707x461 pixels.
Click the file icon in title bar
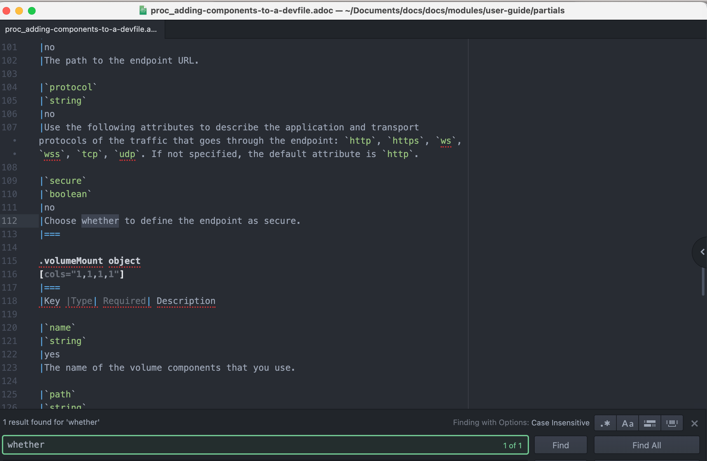point(143,10)
